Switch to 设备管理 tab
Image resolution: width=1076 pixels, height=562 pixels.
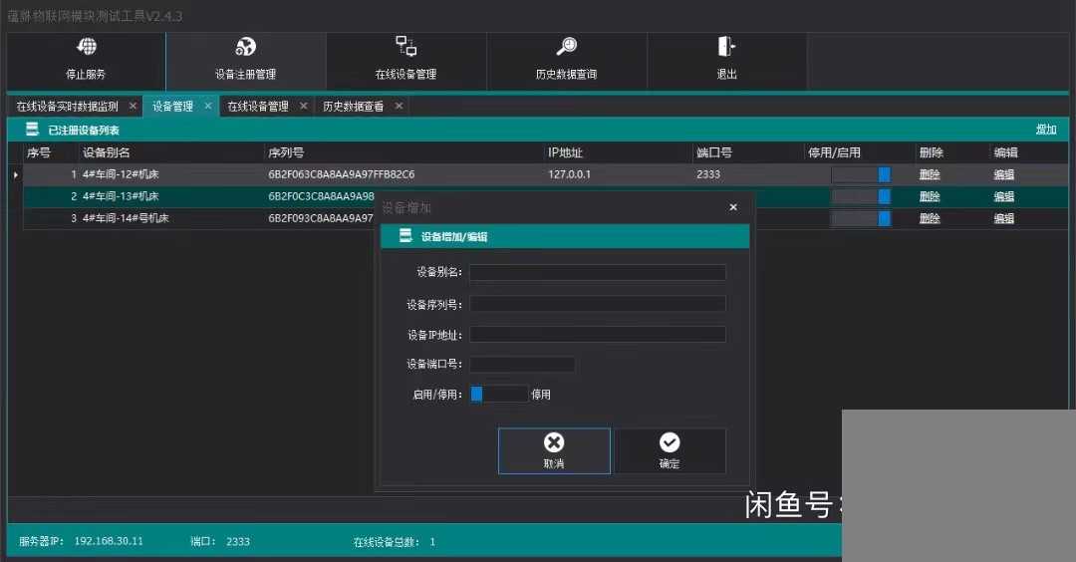coord(173,107)
